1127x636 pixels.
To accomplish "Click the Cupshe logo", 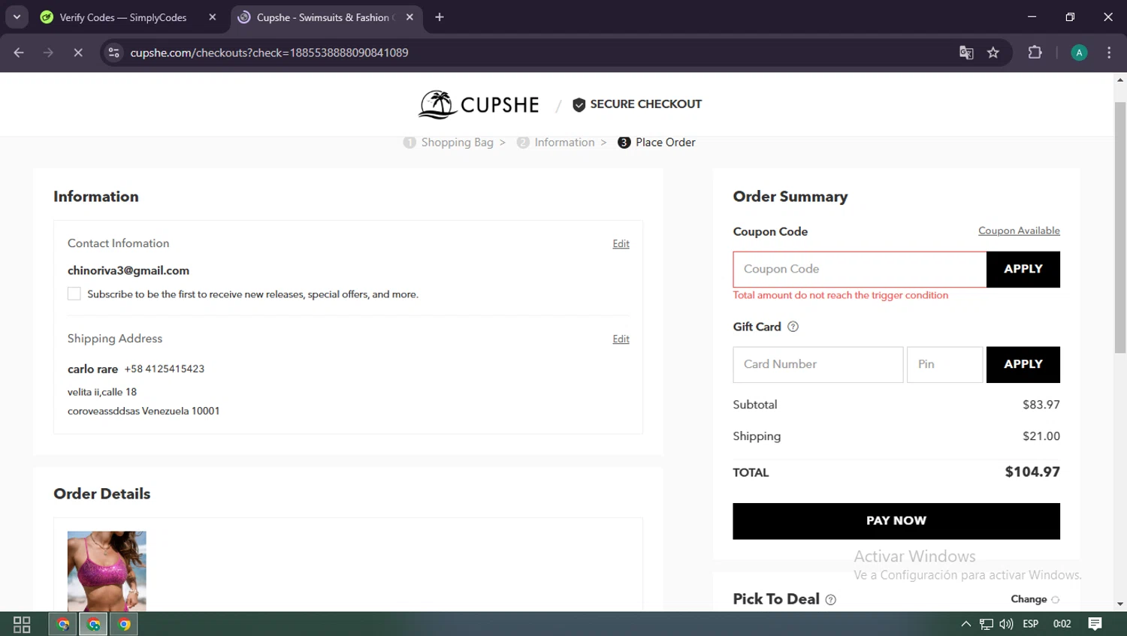I will [x=479, y=104].
